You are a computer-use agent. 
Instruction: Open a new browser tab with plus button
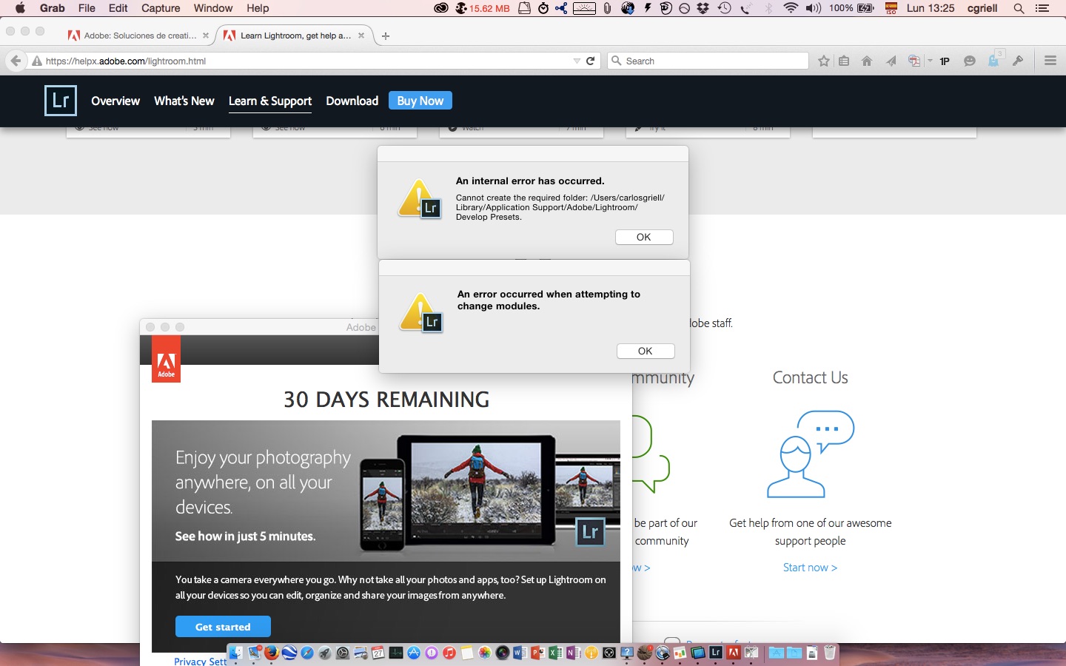tap(386, 36)
